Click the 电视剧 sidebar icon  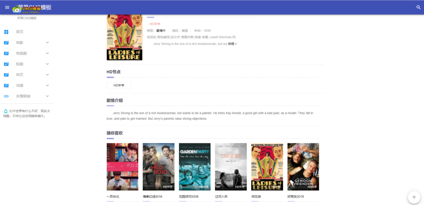[x=6, y=53]
